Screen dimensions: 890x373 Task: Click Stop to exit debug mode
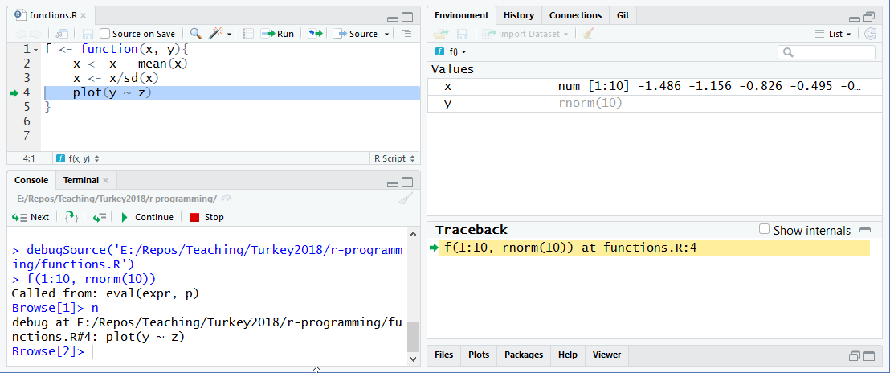pyautogui.click(x=206, y=217)
